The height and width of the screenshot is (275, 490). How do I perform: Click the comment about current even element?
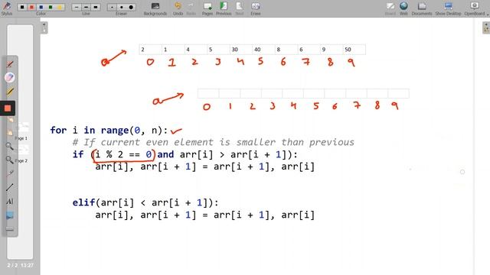pos(213,142)
